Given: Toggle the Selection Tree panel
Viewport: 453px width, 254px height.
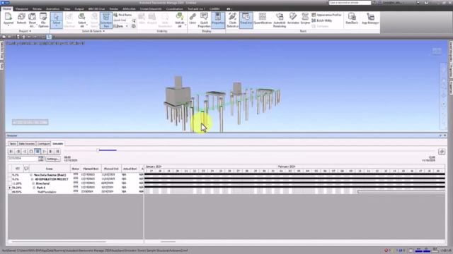Looking at the screenshot, I should (106, 20).
